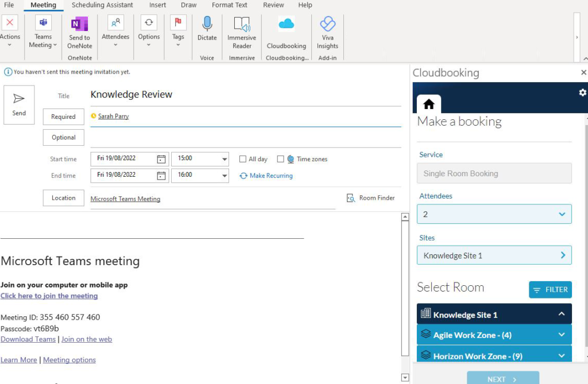Open the Actions delete icon
The height and width of the screenshot is (384, 588).
pyautogui.click(x=10, y=22)
